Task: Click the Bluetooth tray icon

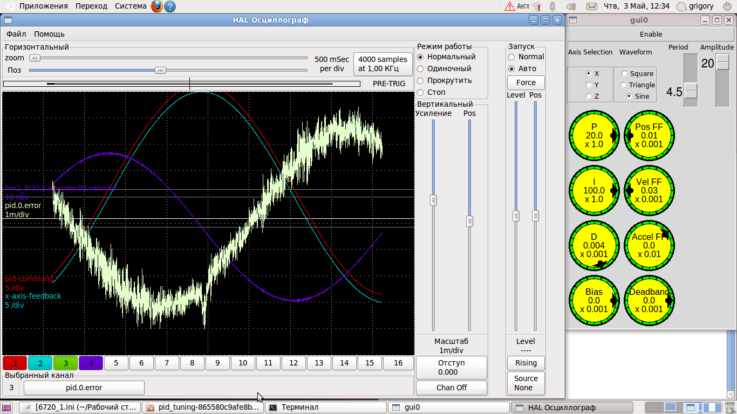Action: [x=552, y=6]
